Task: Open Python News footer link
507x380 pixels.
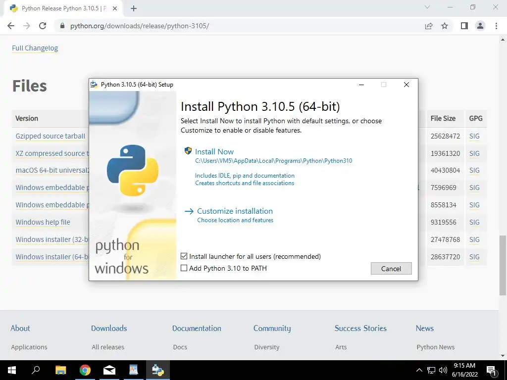Action: pyautogui.click(x=436, y=347)
